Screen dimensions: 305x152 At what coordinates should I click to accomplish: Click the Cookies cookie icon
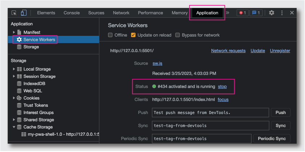19,98
